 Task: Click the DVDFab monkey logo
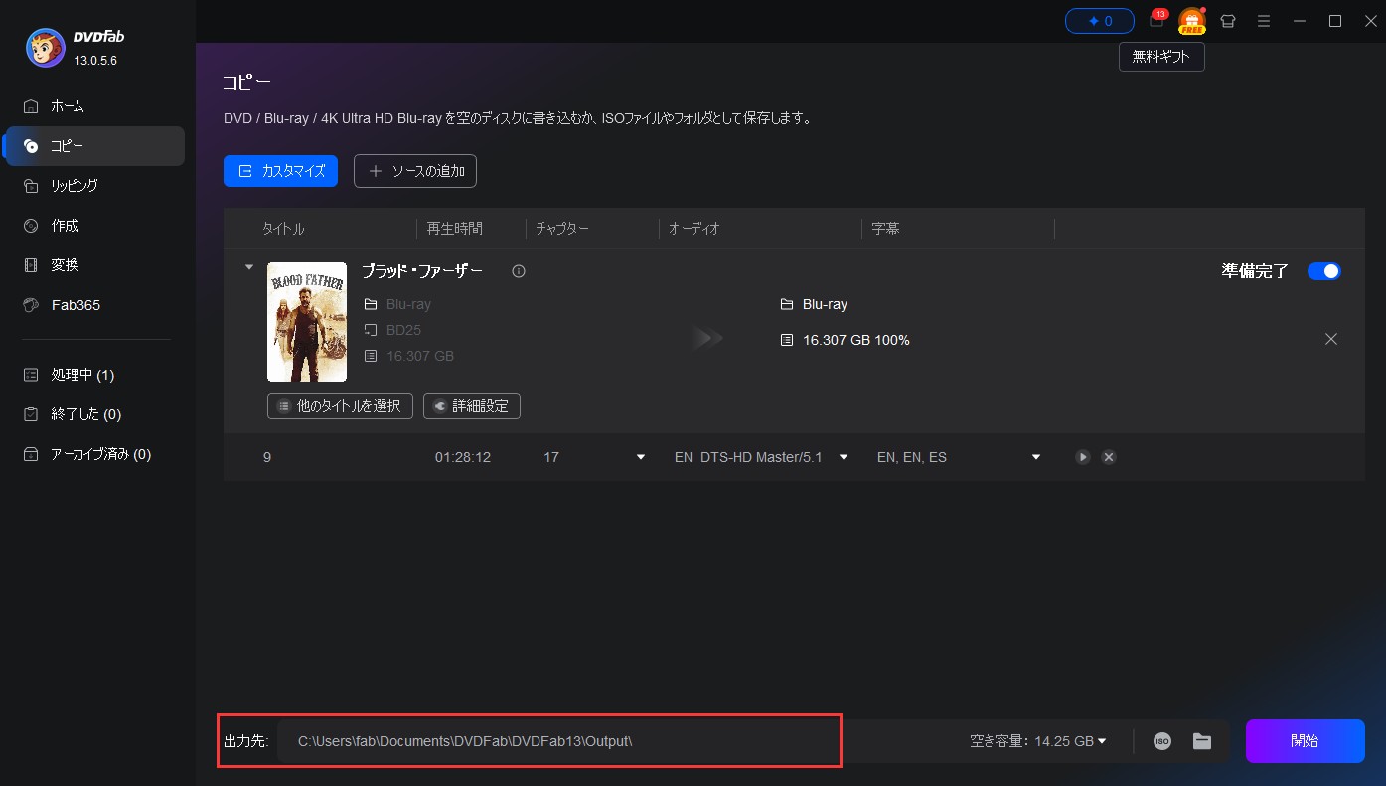[x=45, y=46]
